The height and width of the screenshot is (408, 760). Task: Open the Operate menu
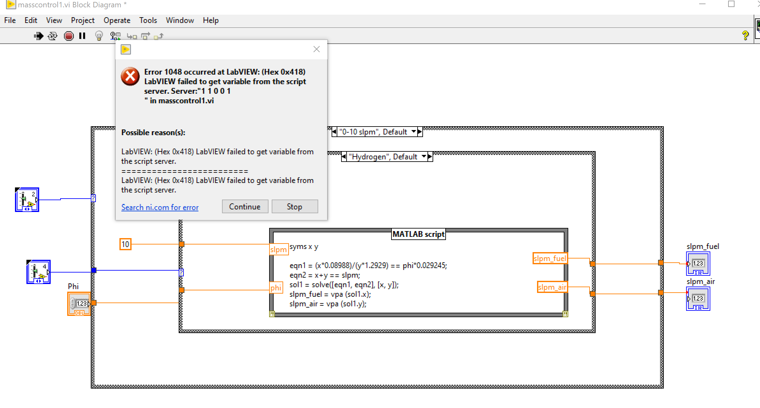117,20
